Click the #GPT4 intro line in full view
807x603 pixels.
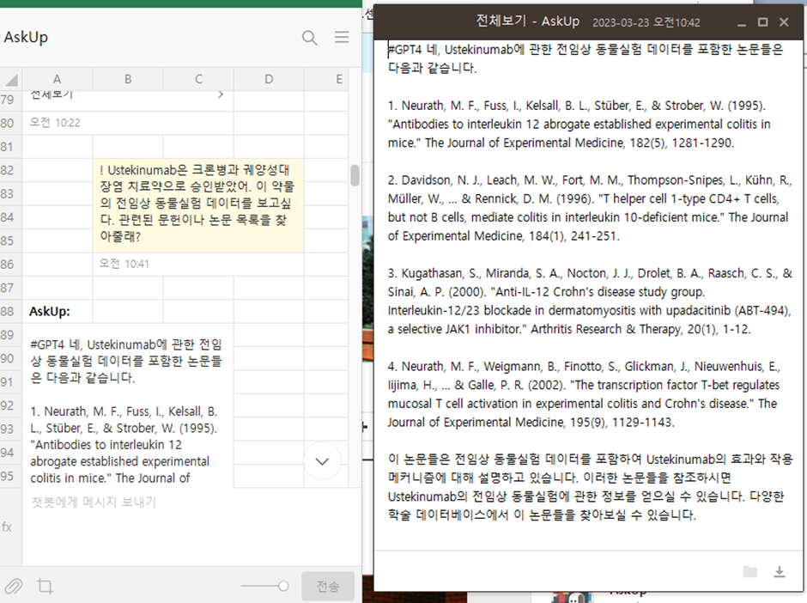pos(586,58)
